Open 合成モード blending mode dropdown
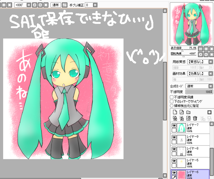 [x=211, y=86]
